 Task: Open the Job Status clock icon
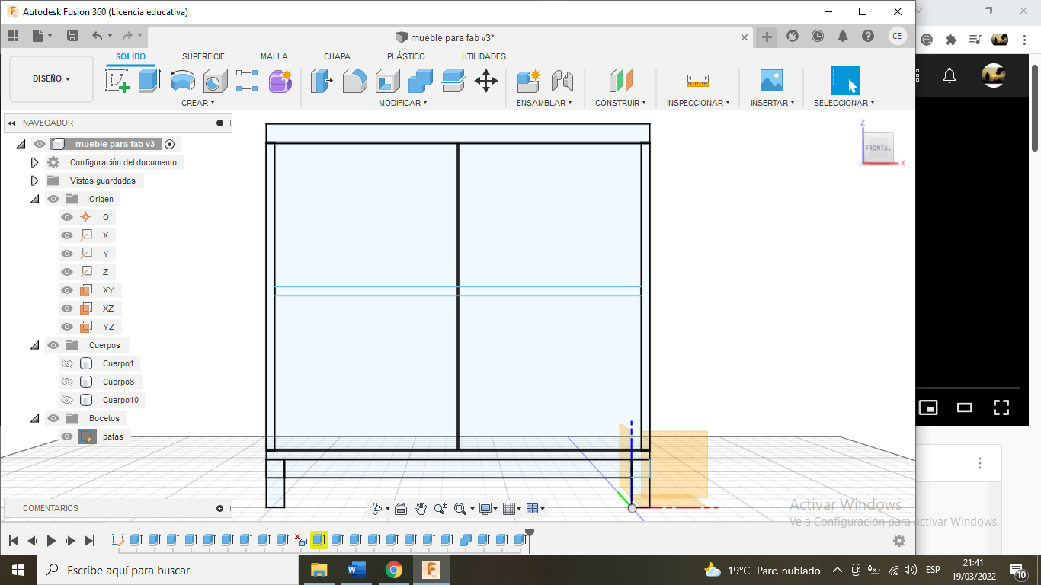pyautogui.click(x=818, y=36)
